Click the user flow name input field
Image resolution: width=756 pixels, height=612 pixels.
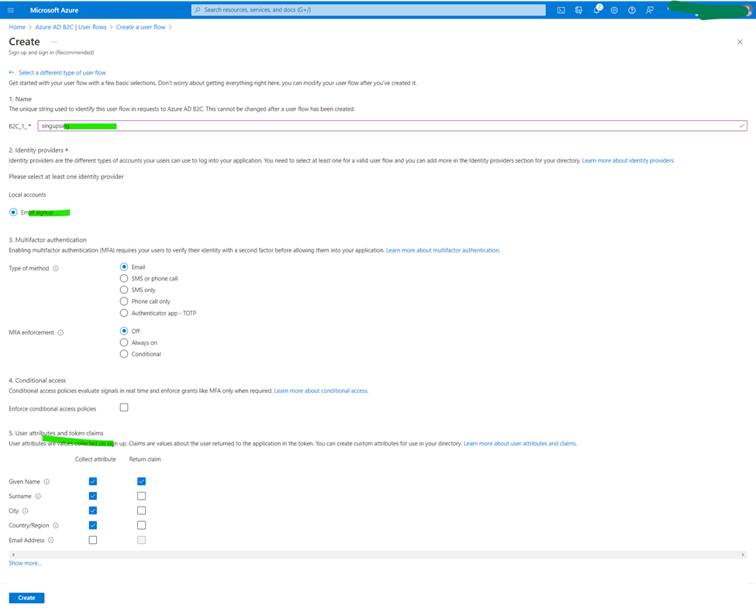[x=392, y=125]
